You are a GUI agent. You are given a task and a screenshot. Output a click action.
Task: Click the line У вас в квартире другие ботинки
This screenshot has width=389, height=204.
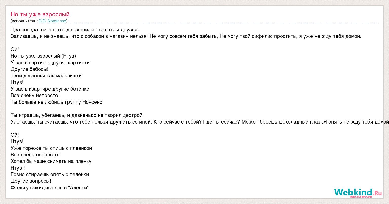(50, 89)
